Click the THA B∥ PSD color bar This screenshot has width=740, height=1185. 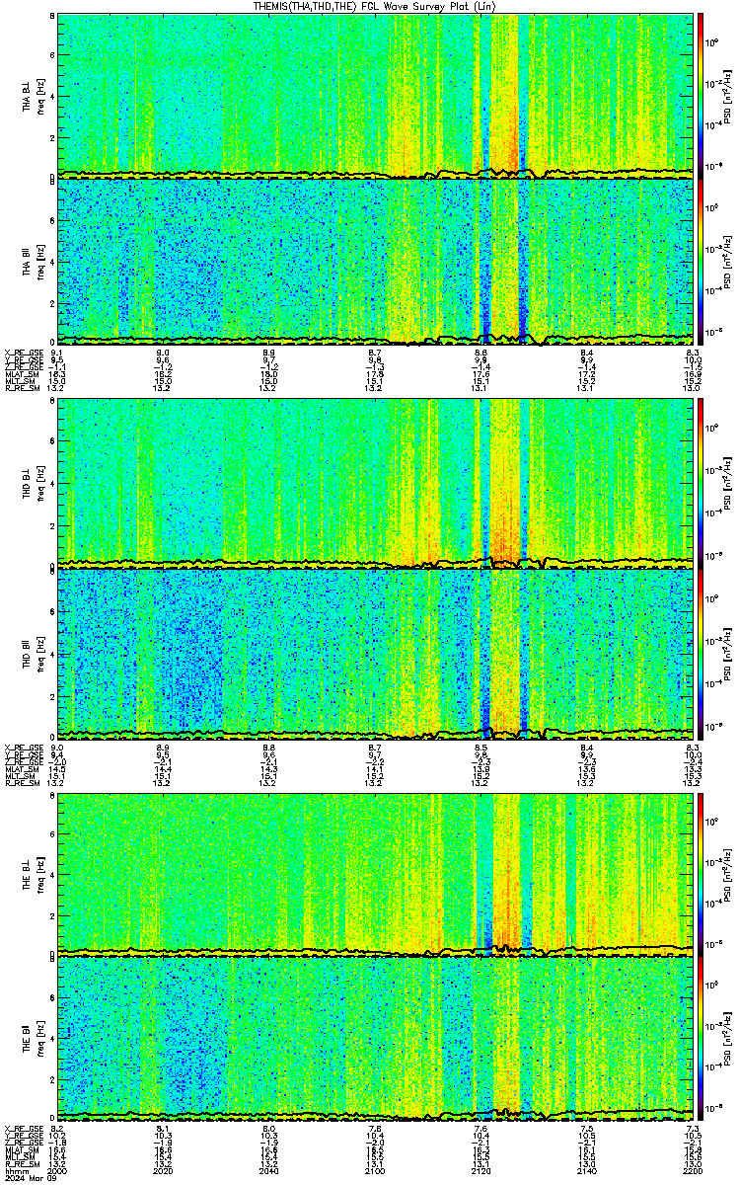701,261
